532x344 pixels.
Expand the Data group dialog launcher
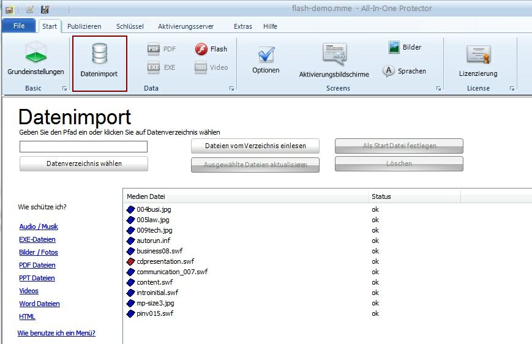tap(231, 89)
